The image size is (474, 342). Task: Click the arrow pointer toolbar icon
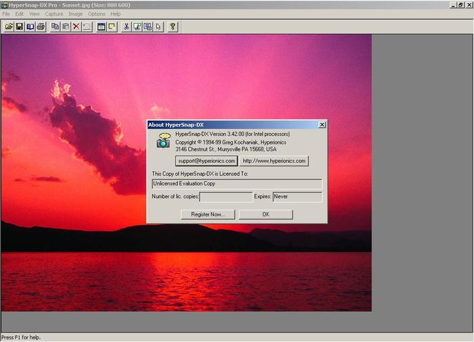coord(158,26)
